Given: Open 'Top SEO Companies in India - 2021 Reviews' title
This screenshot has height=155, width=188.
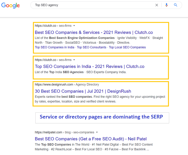Looking at the screenshot, I should click(x=89, y=66).
